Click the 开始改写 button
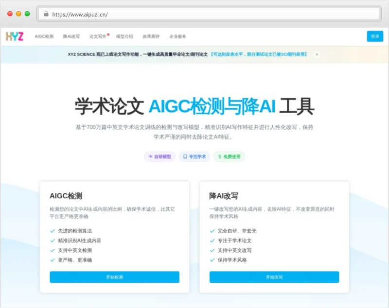 click(274, 276)
